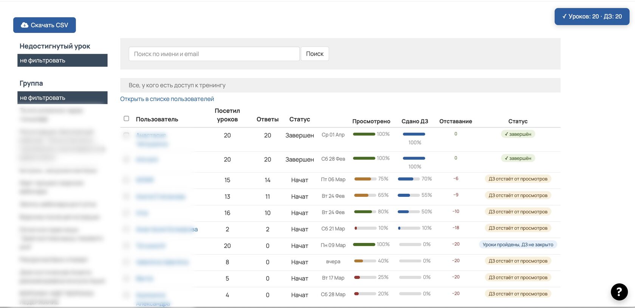Tick the select-all checkbox in the table header

126,118
